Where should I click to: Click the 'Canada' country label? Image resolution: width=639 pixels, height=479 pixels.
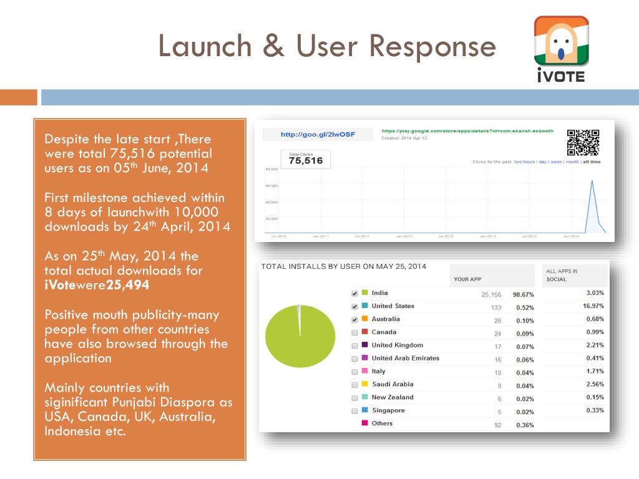click(x=384, y=332)
